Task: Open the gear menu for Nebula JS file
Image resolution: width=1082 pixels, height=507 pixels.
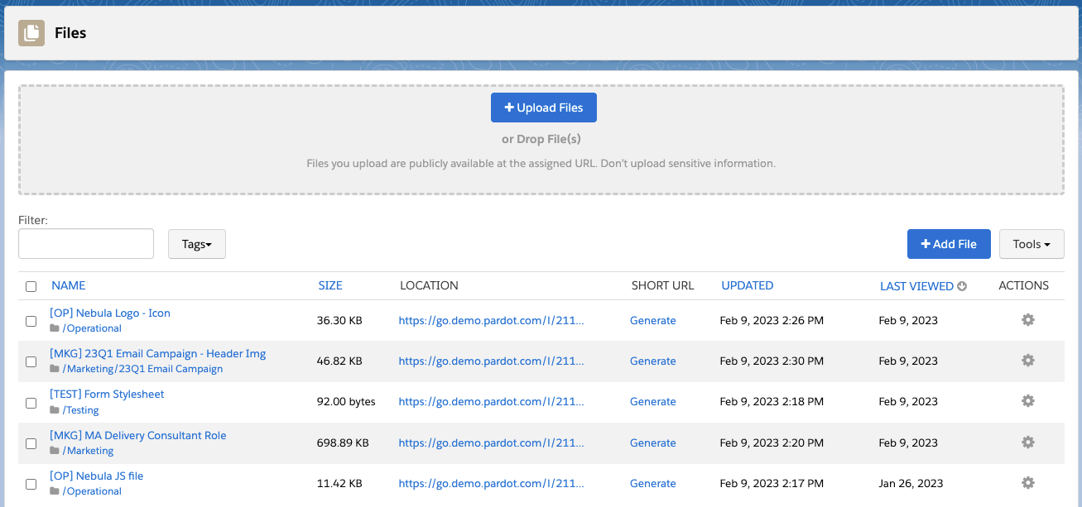Action: [x=1028, y=482]
